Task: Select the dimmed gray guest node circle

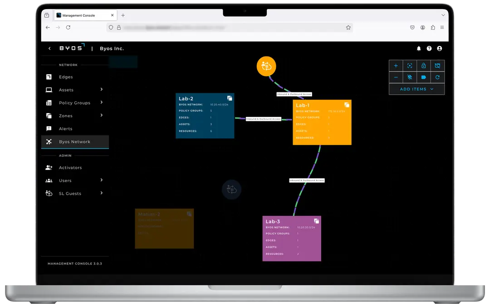Action: point(231,189)
